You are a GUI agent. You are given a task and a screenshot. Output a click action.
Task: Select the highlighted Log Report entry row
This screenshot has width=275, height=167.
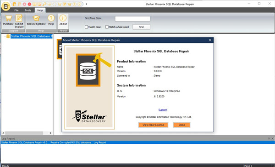click(137, 142)
